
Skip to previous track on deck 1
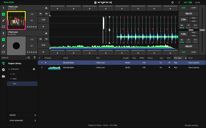41,14
